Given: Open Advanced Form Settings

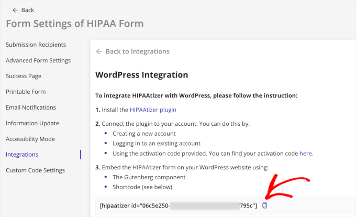Looking at the screenshot, I should tap(38, 60).
